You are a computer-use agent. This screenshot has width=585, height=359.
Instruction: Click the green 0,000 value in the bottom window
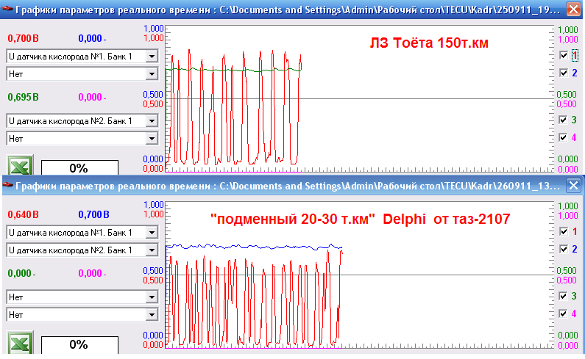point(21,273)
